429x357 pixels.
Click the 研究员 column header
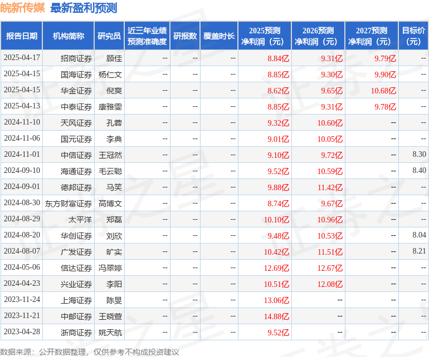click(x=109, y=36)
